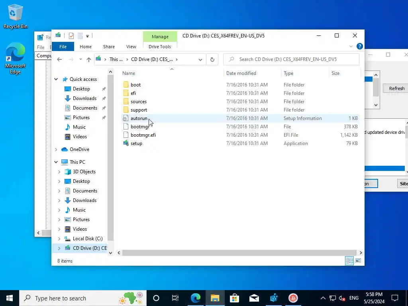Screen dimensions: 408x306
Task: Select Pictures under This PC
Action: [81, 220]
